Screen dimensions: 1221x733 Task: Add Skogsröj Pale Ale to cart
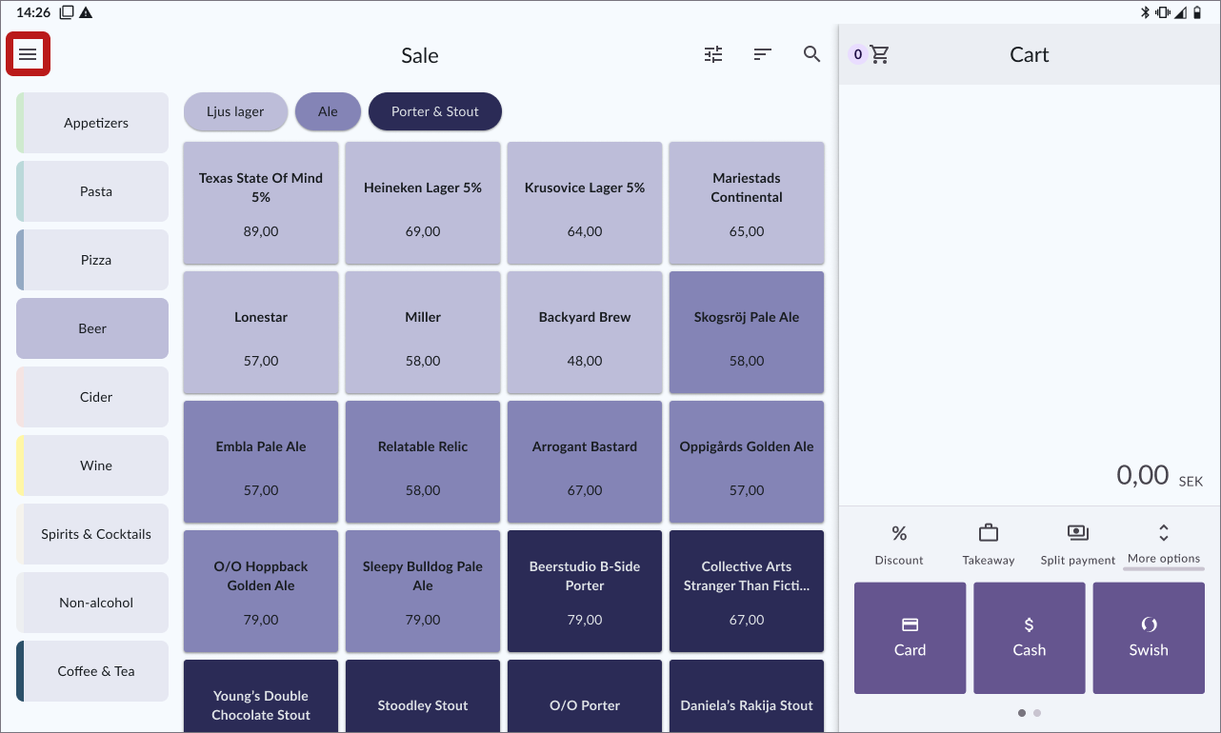[x=747, y=333]
